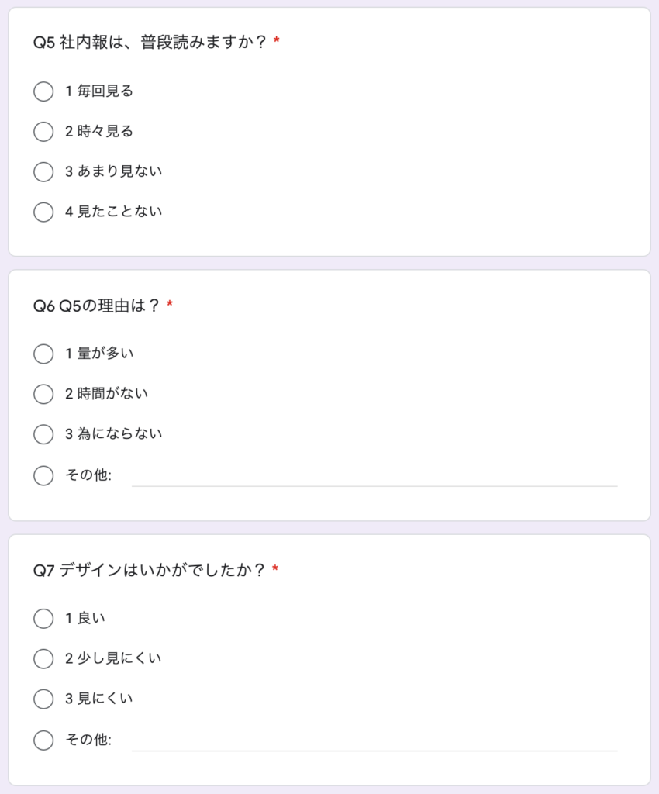Select その他 radio button in Q6
Image resolution: width=659 pixels, height=794 pixels.
43,475
